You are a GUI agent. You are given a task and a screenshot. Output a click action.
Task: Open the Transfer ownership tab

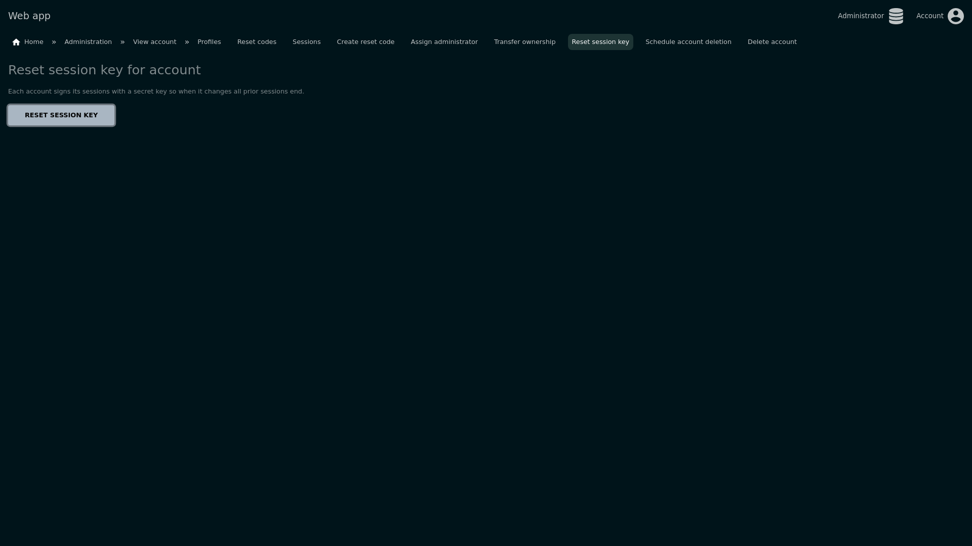click(x=524, y=42)
